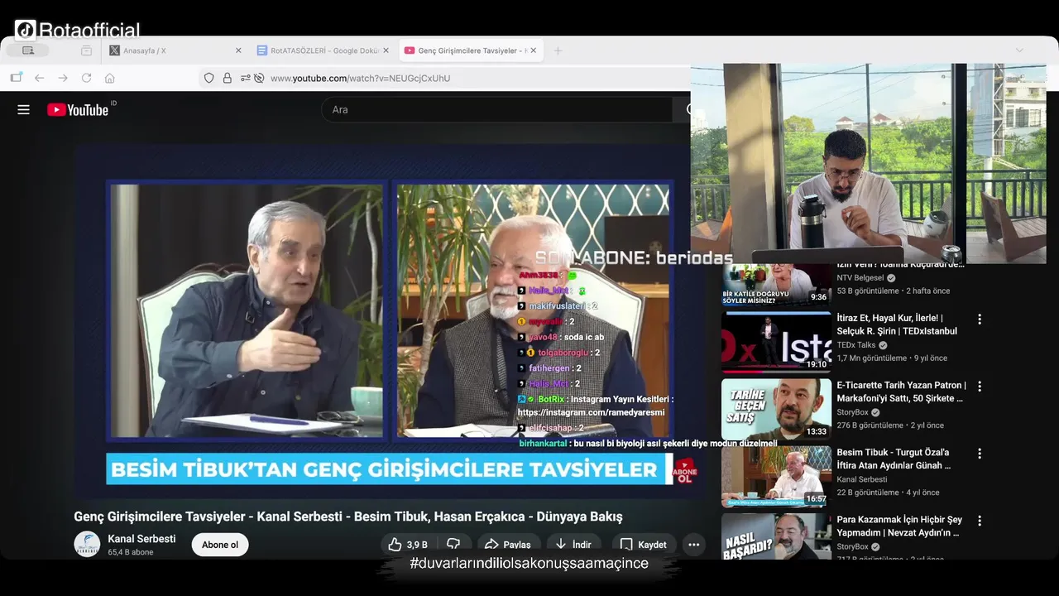Open the Besim Tibuk thumbnail with 16:57 duration

tap(776, 477)
